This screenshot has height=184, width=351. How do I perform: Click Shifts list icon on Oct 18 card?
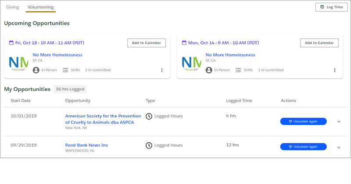(65, 70)
